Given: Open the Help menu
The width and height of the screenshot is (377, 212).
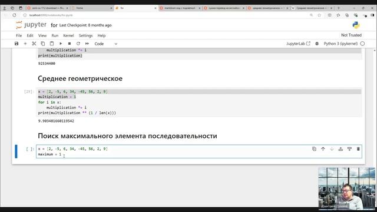Looking at the screenshot, I should click(101, 35).
